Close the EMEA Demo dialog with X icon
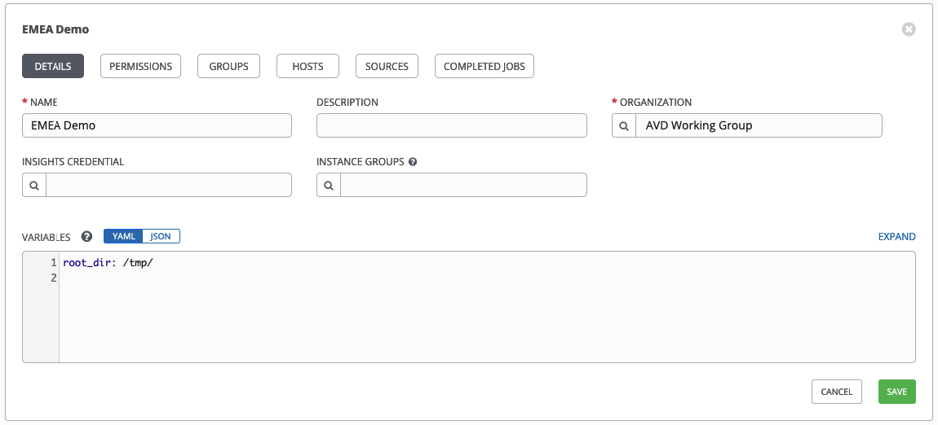The height and width of the screenshot is (425, 938). click(x=909, y=28)
